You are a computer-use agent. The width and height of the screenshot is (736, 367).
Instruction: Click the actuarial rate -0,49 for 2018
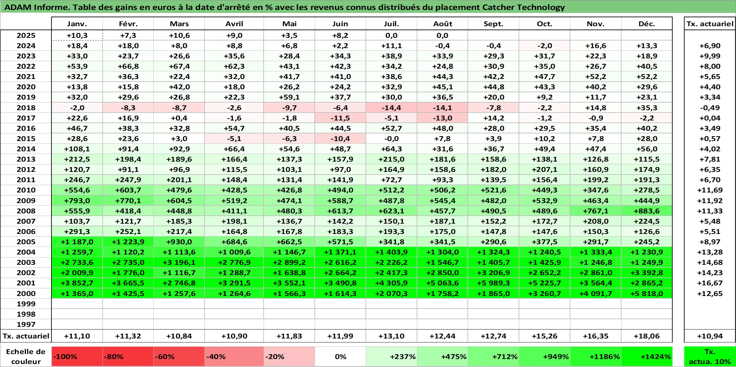point(710,108)
